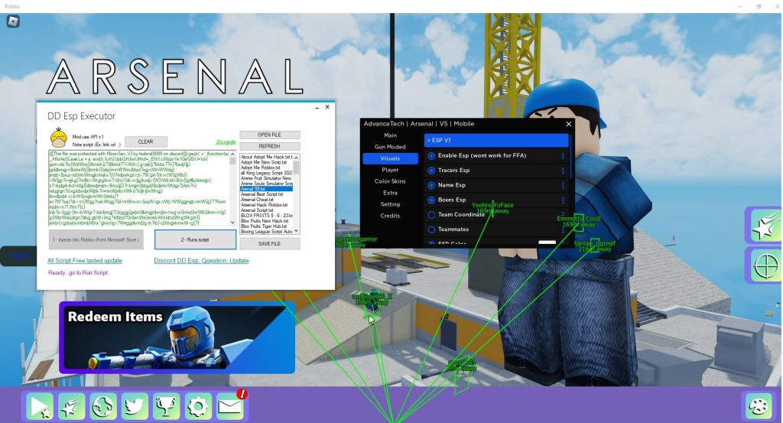
Task: Click code editor scroll-down arrow
Action: click(x=232, y=223)
